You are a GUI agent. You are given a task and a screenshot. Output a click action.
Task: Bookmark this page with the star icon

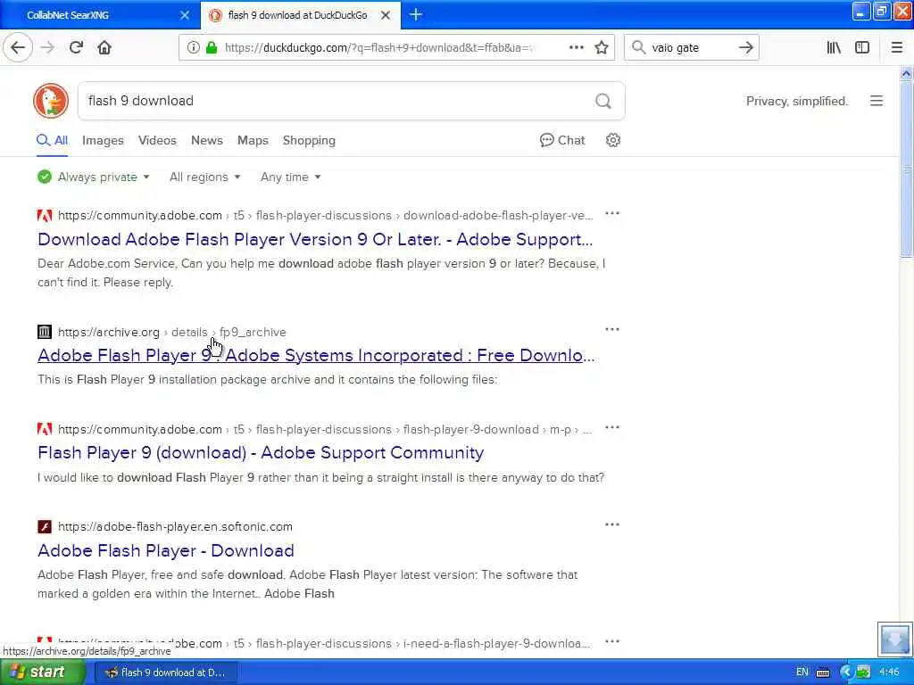click(x=602, y=47)
